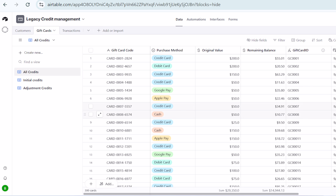Expand the Legacy Credit management title dropdown
The image size is (336, 196).
pos(83,19)
